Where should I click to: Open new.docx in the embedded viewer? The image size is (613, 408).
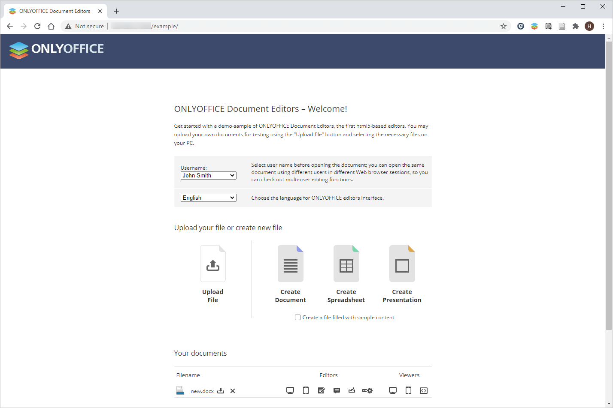[424, 390]
